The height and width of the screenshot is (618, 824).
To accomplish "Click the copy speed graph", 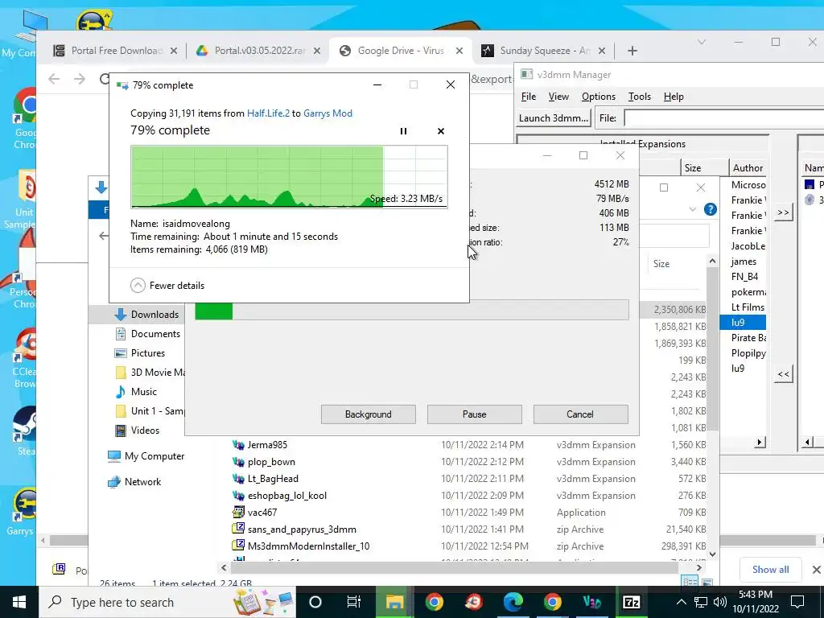I will click(289, 177).
